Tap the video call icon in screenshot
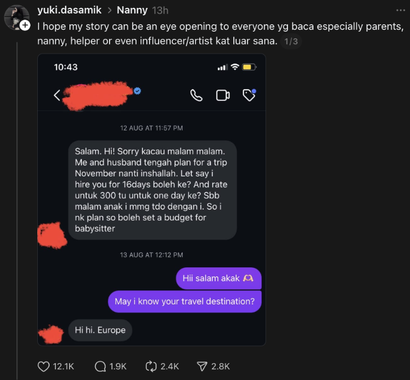410x380 pixels. click(x=223, y=95)
